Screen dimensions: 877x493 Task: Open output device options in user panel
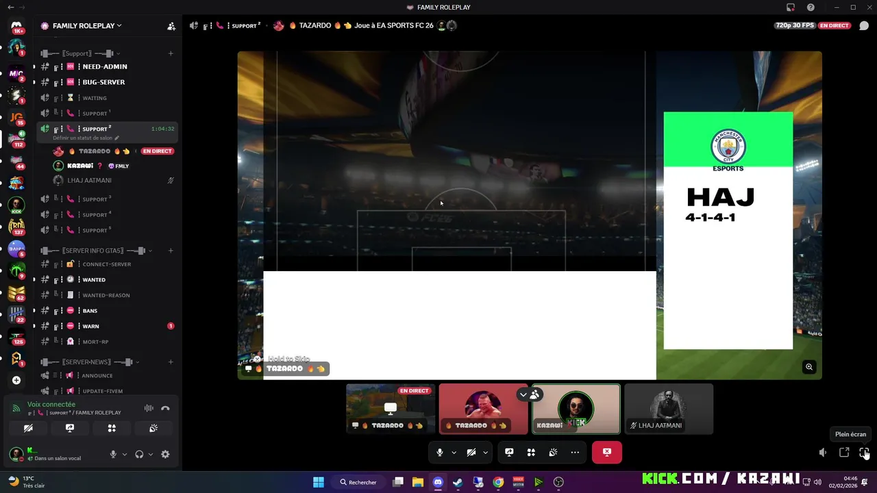[150, 454]
